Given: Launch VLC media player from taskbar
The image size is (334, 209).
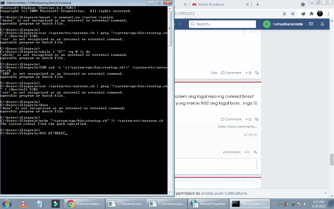Looking at the screenshot, I should click(23, 204).
